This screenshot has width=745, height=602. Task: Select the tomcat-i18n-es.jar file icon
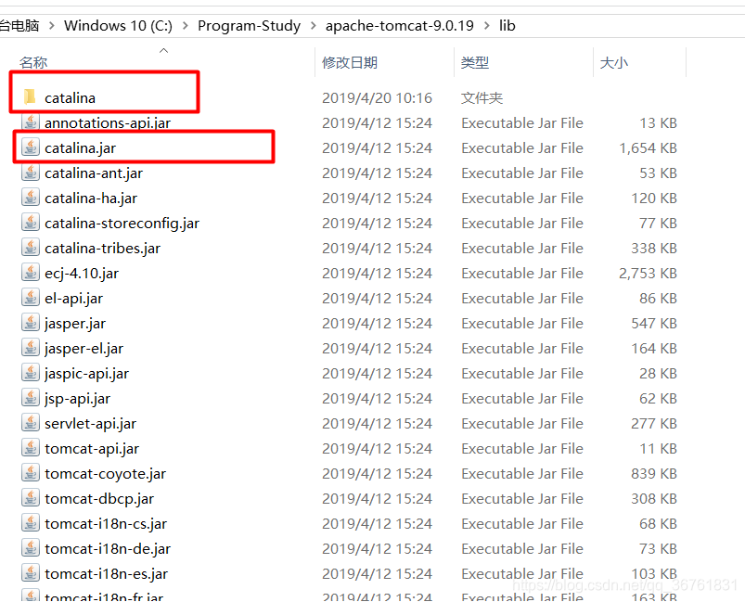click(31, 573)
